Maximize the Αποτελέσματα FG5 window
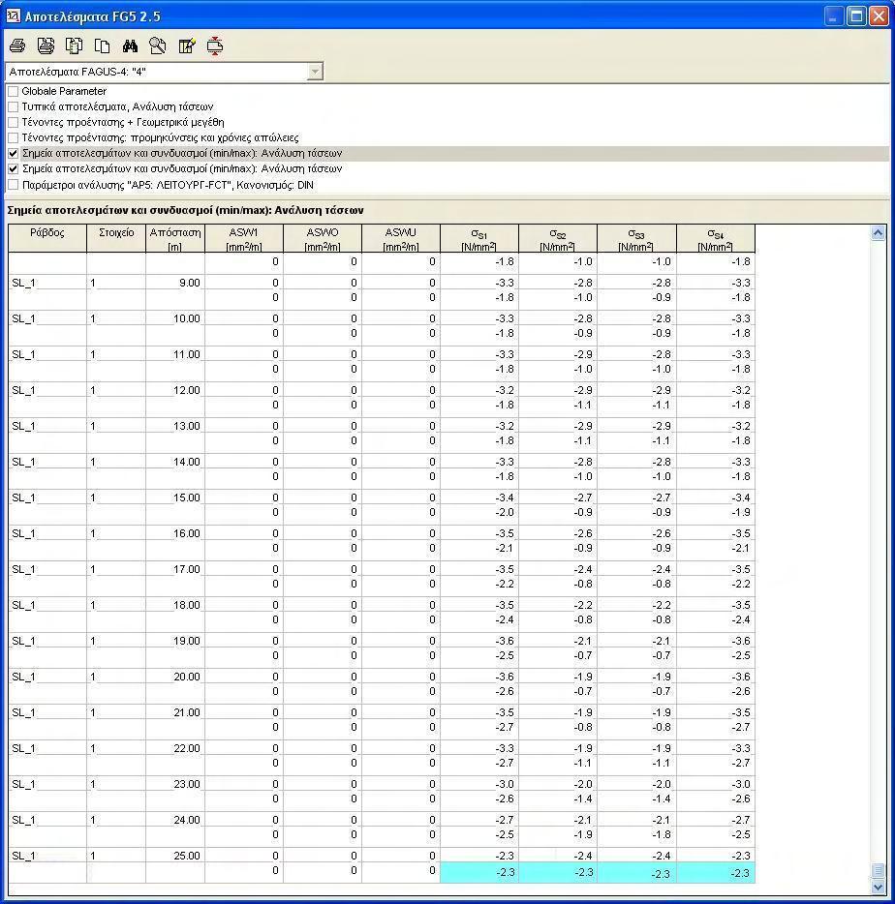 [856, 15]
